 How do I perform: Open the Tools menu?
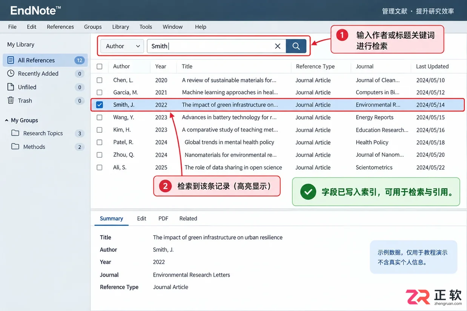tap(146, 27)
